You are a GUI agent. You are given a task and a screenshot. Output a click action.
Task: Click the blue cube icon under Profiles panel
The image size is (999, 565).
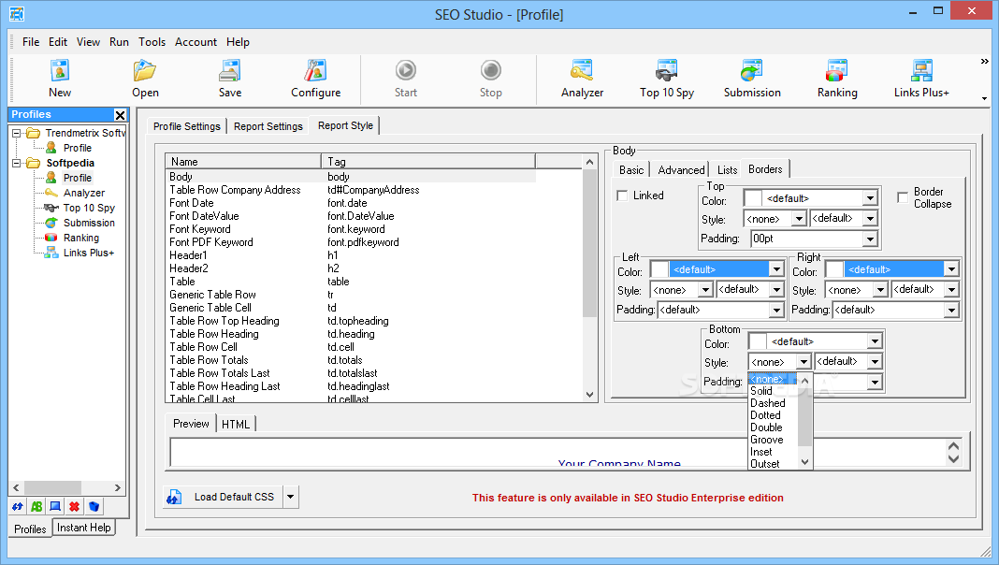tap(94, 506)
